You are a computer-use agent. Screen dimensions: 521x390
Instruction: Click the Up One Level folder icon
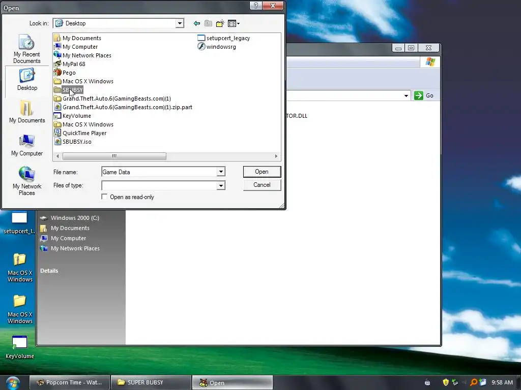(208, 23)
